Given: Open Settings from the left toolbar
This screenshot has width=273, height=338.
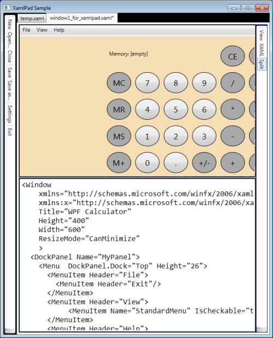Looking at the screenshot, I should click(x=10, y=114).
